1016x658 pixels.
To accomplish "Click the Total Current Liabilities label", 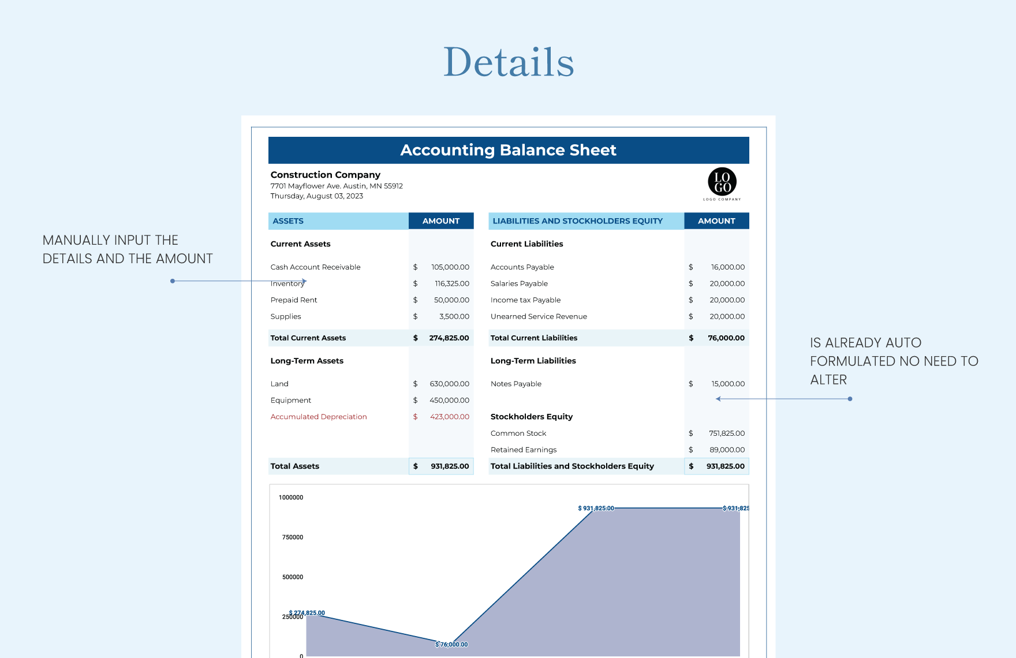I will click(534, 338).
